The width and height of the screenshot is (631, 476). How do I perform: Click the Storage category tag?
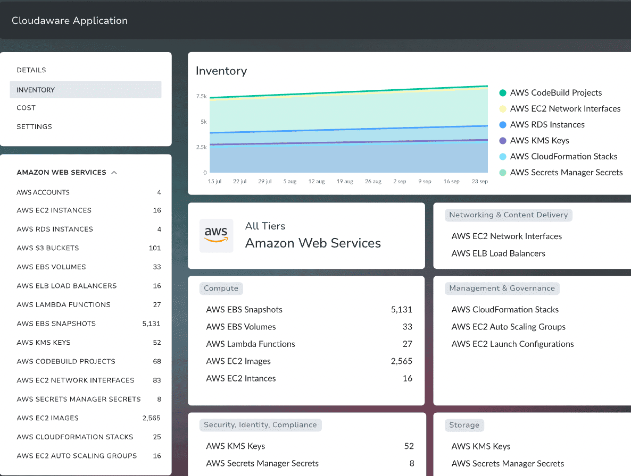click(x=464, y=425)
